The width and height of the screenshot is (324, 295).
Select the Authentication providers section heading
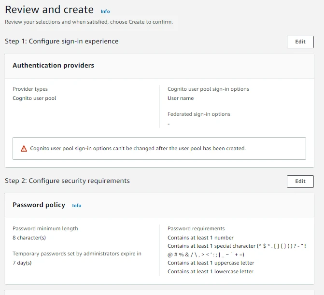pos(53,65)
